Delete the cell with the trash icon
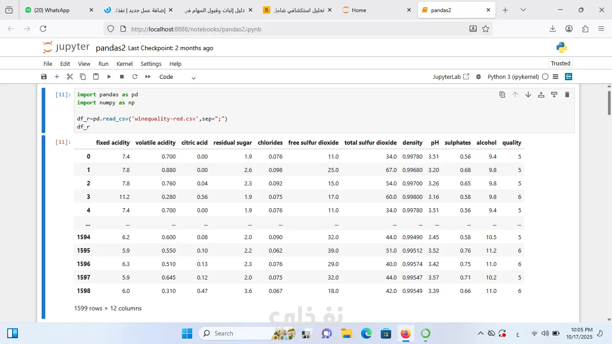The image size is (612, 344). (567, 95)
